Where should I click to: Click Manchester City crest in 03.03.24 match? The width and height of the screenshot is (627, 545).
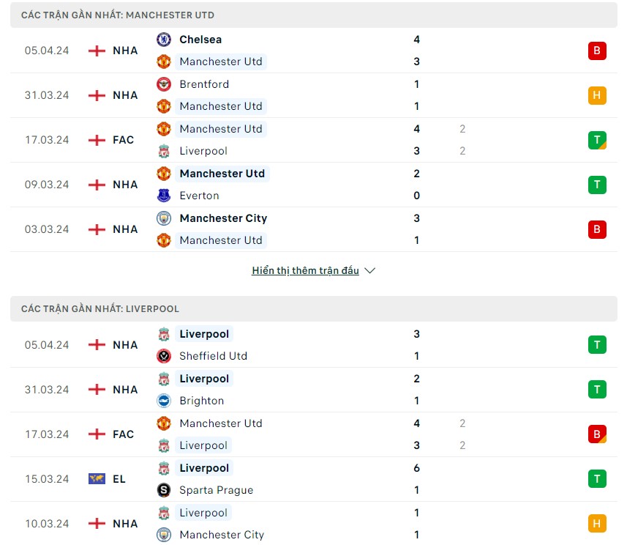coord(164,218)
